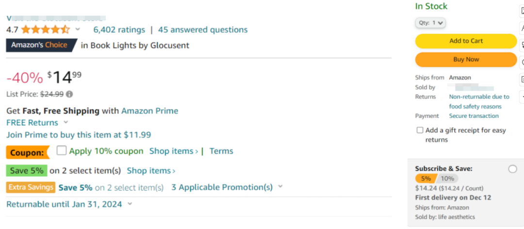
Task: Click the info icon beside List Price
Action: [69, 94]
